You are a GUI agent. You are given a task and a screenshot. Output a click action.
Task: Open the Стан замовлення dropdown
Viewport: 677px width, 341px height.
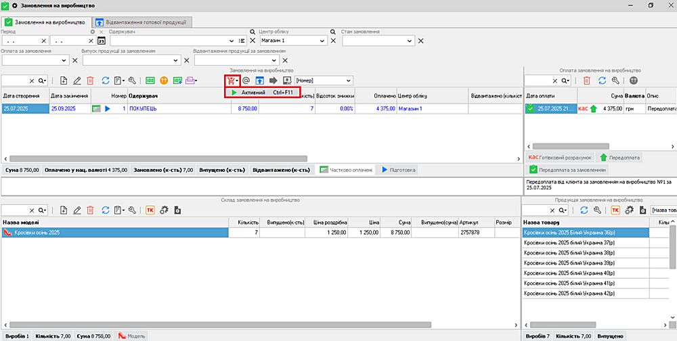(x=410, y=41)
